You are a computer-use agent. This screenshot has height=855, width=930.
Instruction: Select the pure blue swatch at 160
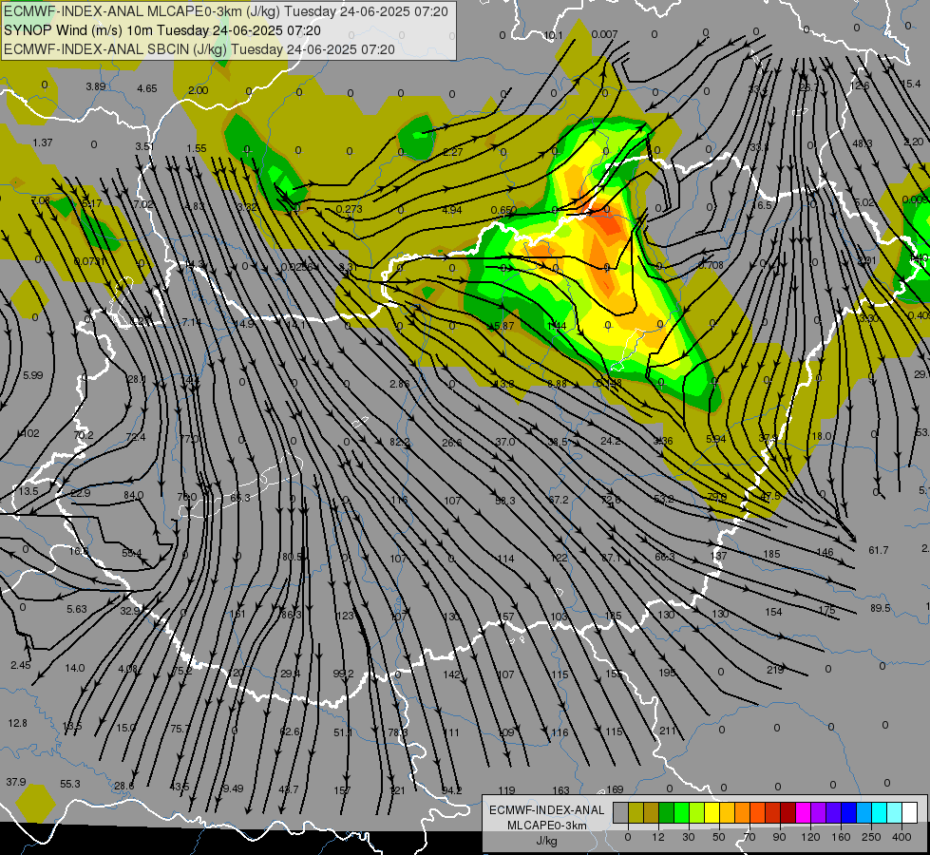click(848, 812)
